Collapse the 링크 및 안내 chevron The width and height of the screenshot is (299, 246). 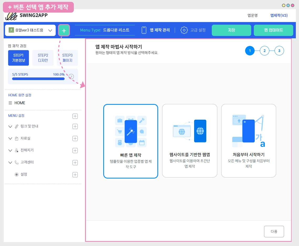(10, 127)
